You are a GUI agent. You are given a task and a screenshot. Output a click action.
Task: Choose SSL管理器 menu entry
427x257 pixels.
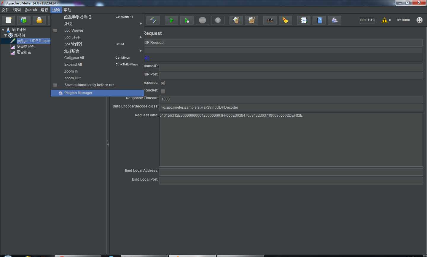tap(98, 44)
